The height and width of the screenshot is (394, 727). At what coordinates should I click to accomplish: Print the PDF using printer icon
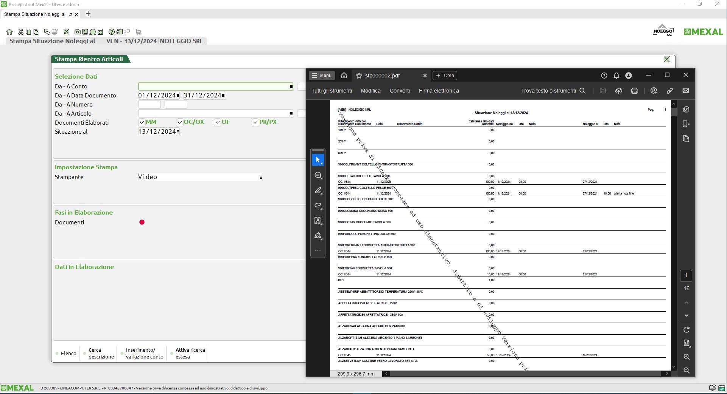click(634, 91)
